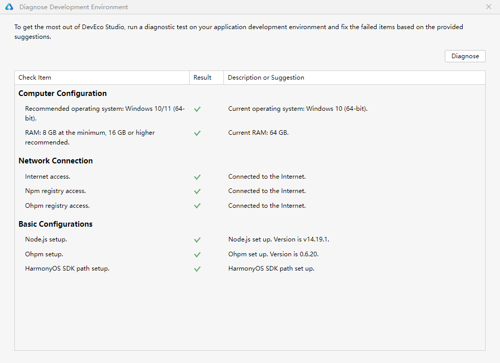
Task: Close the Diagnose Development Environment dialog
Action: tap(489, 7)
